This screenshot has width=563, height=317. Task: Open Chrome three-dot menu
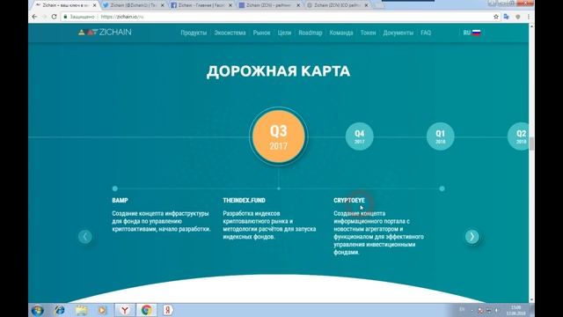point(529,17)
